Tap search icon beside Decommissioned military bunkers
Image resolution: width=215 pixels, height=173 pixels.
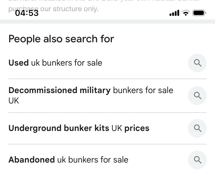(197, 95)
